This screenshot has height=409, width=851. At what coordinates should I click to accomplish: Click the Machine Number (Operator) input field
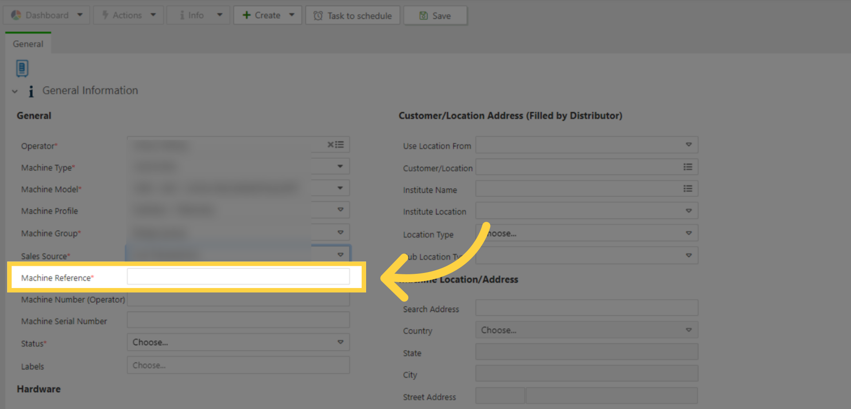tap(238, 299)
